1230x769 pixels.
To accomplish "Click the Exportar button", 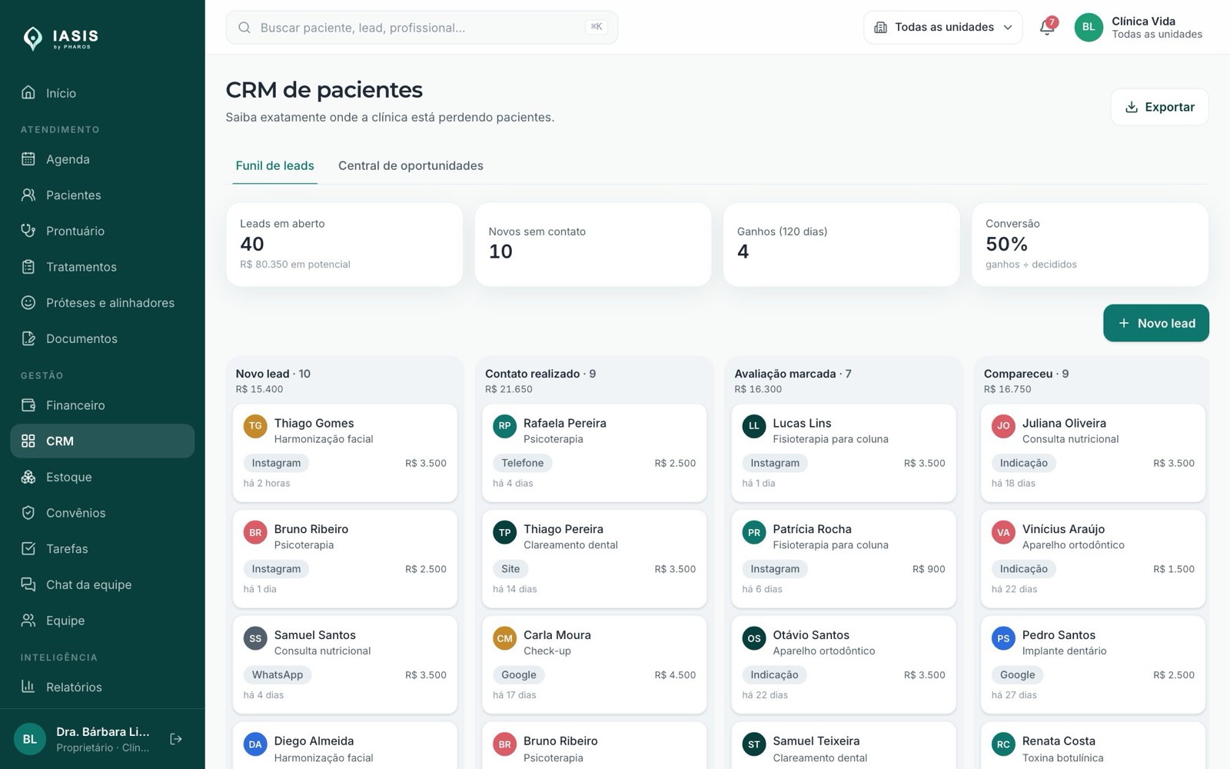I will point(1159,107).
